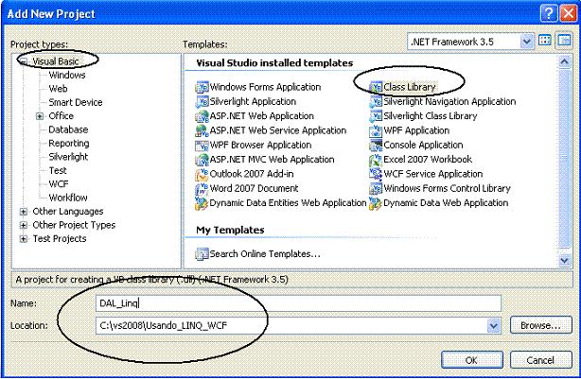This screenshot has height=379, width=581.
Task: Select the WPF Application template icon
Action: tap(376, 130)
